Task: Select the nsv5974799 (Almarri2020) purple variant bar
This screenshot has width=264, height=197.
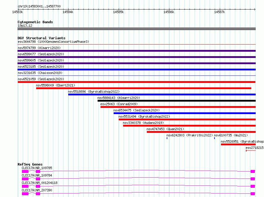Action: tap(136, 51)
